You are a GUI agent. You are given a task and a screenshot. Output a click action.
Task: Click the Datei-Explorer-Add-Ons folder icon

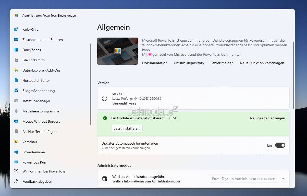pyautogui.click(x=16, y=70)
